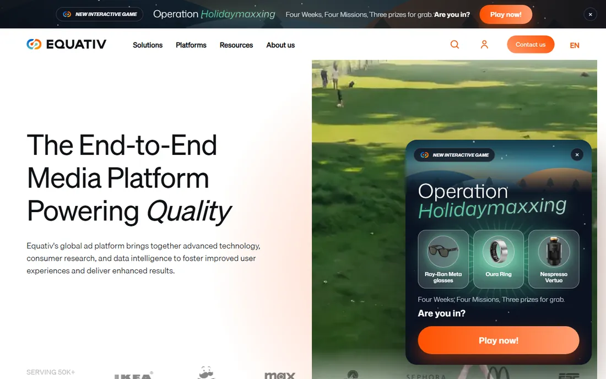Click New Interactive Game badge in popup
This screenshot has height=379, width=606.
tap(454, 155)
